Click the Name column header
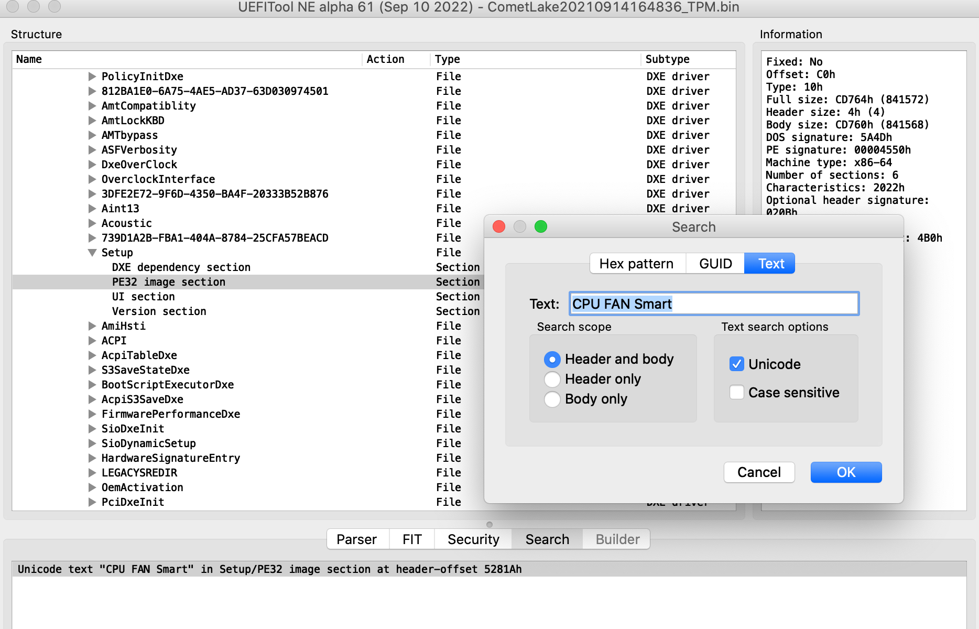 tap(187, 59)
